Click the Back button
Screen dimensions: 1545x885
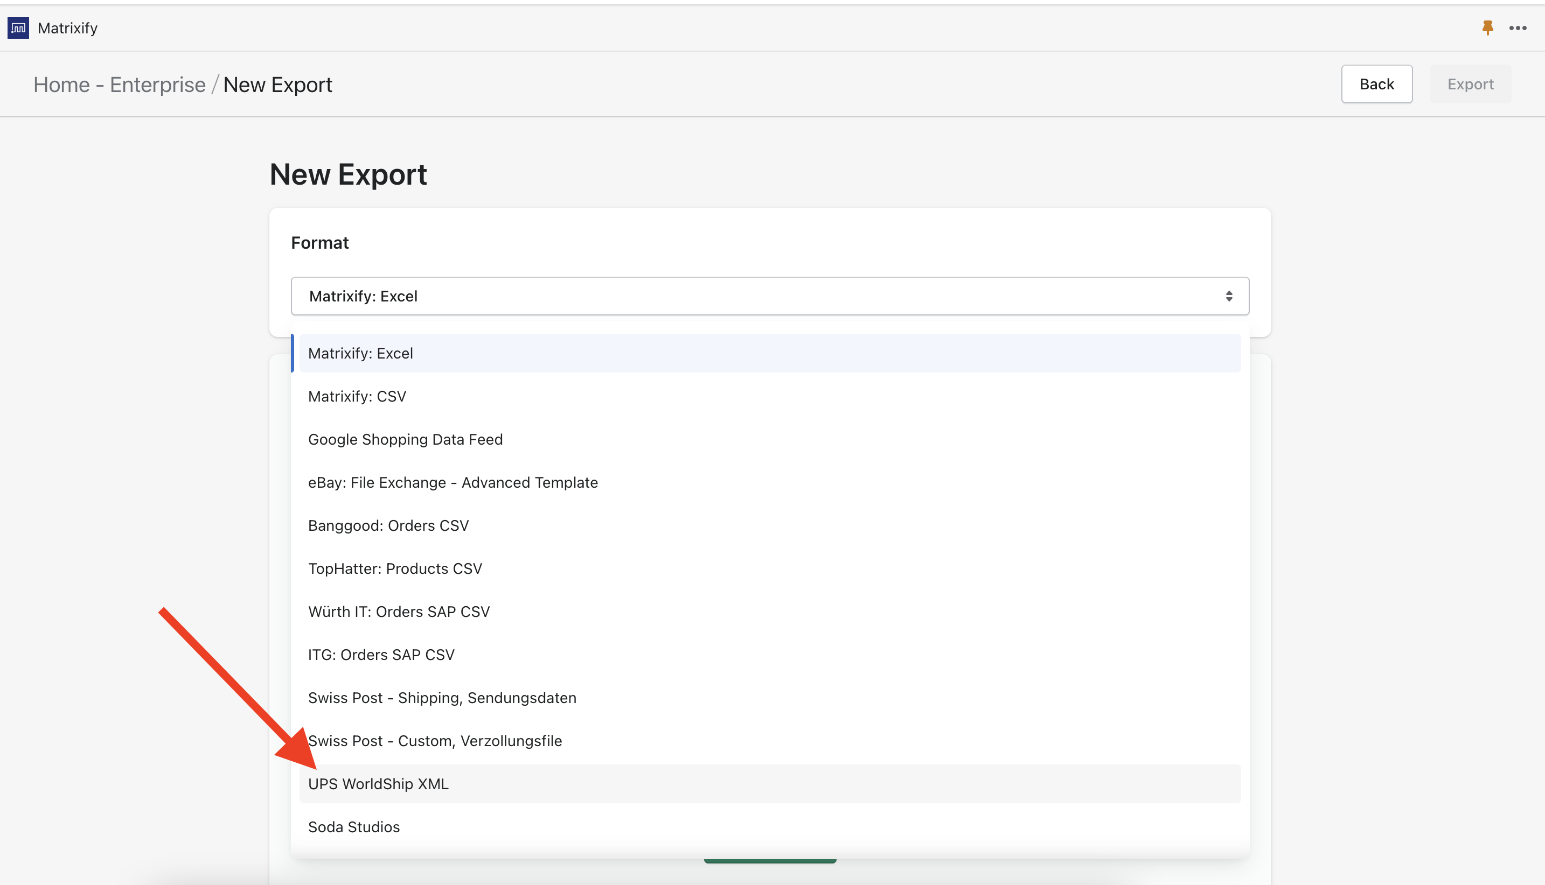click(1376, 84)
